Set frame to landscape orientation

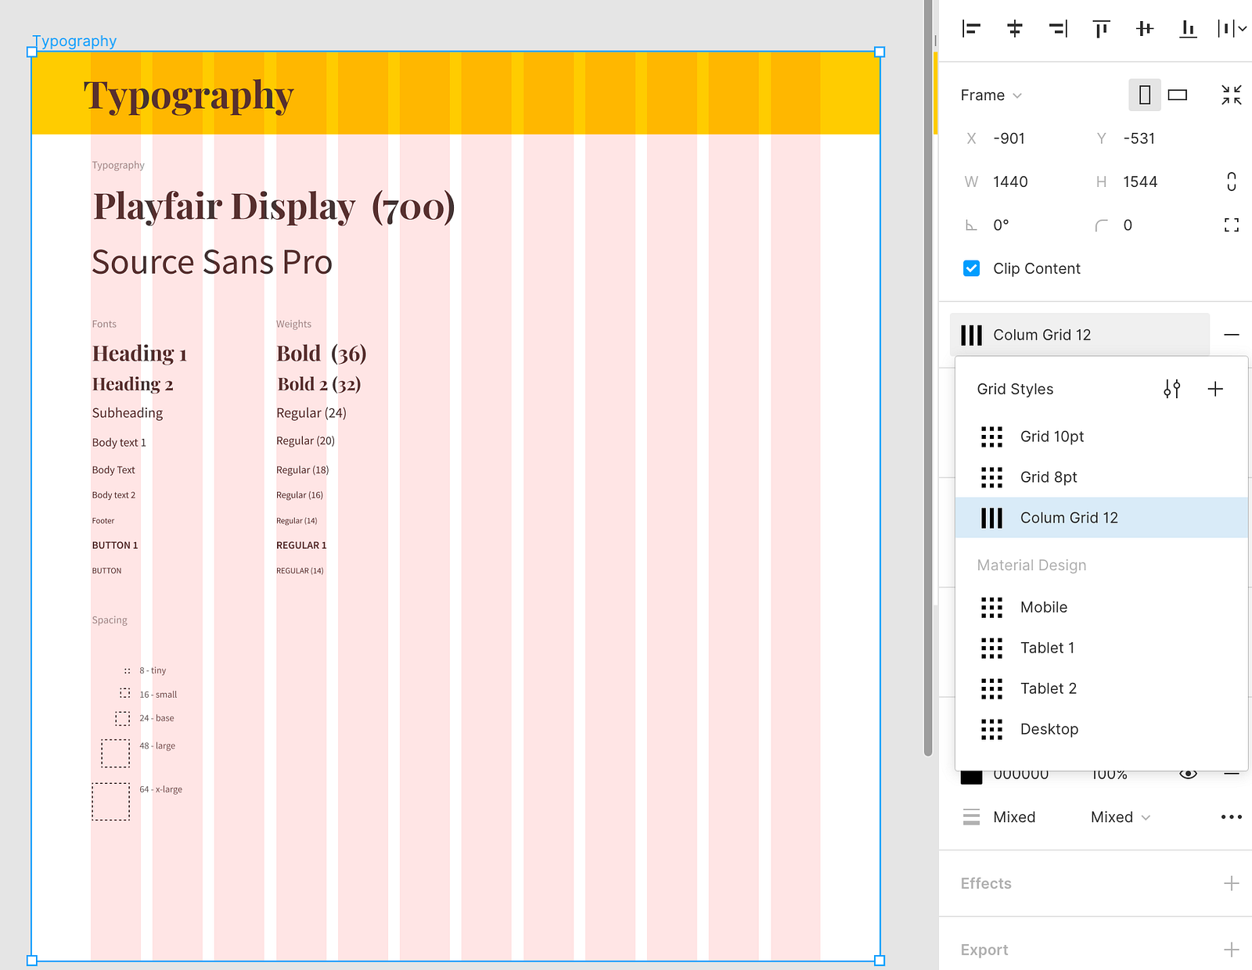(x=1178, y=95)
